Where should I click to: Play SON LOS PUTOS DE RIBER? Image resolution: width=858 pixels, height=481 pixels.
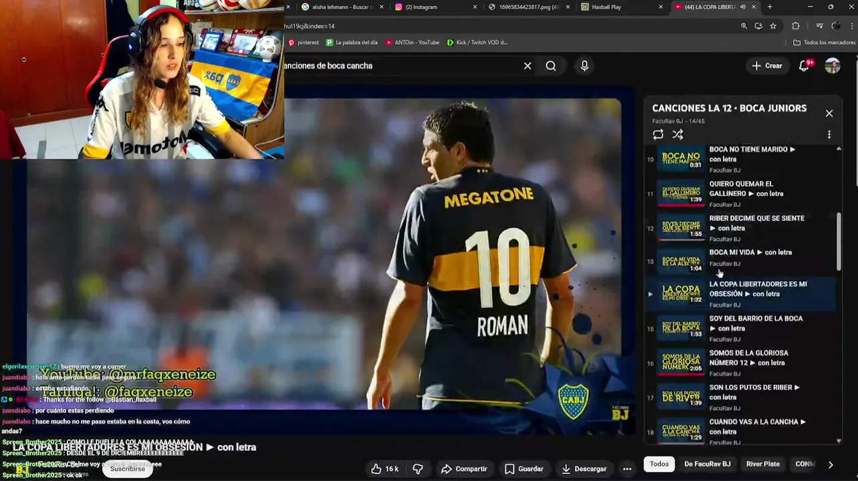point(741,397)
